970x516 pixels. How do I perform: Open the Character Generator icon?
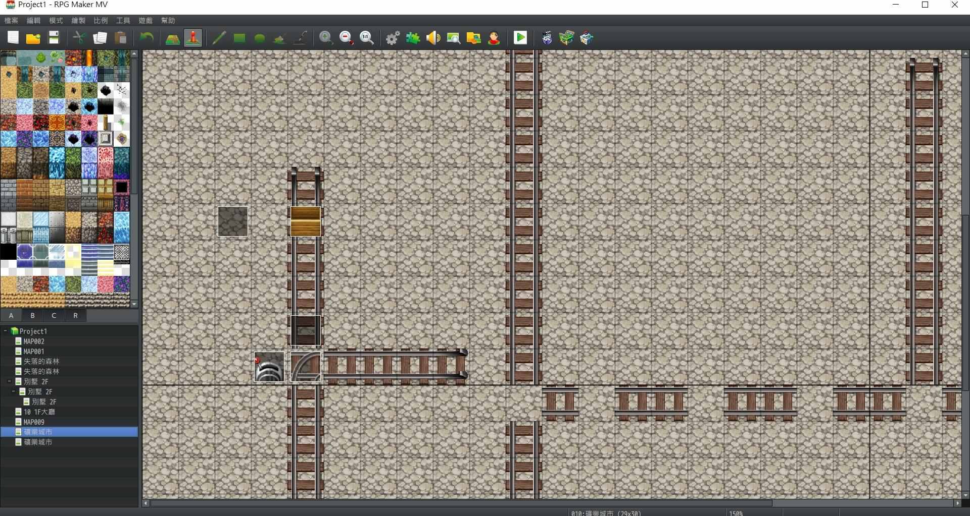[x=494, y=38]
